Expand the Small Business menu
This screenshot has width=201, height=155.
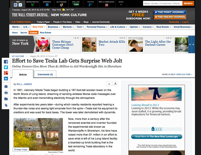(x=183, y=27)
